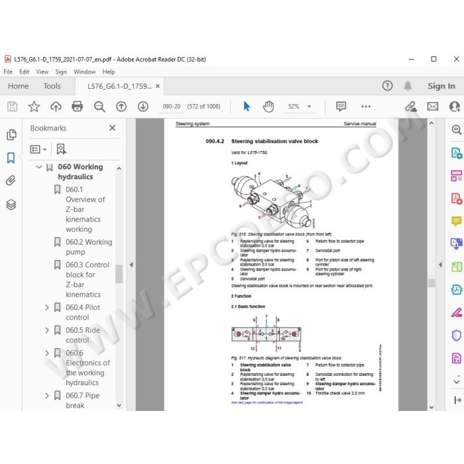
Task: Open 060.3 Control block bookmark
Action: click(x=87, y=280)
